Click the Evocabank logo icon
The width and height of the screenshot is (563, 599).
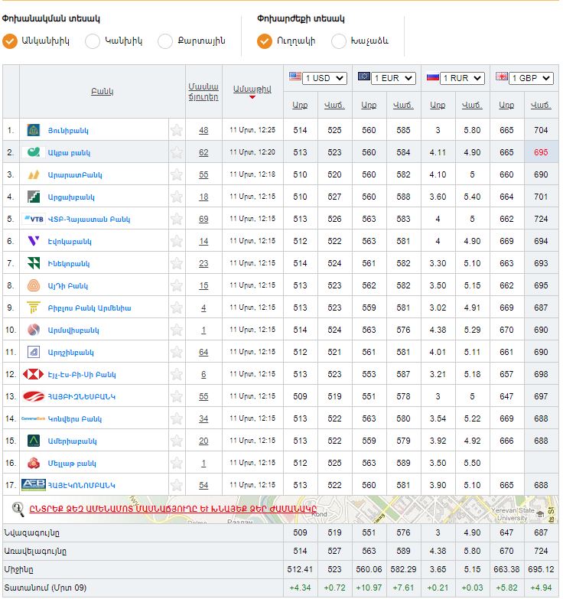[34, 241]
